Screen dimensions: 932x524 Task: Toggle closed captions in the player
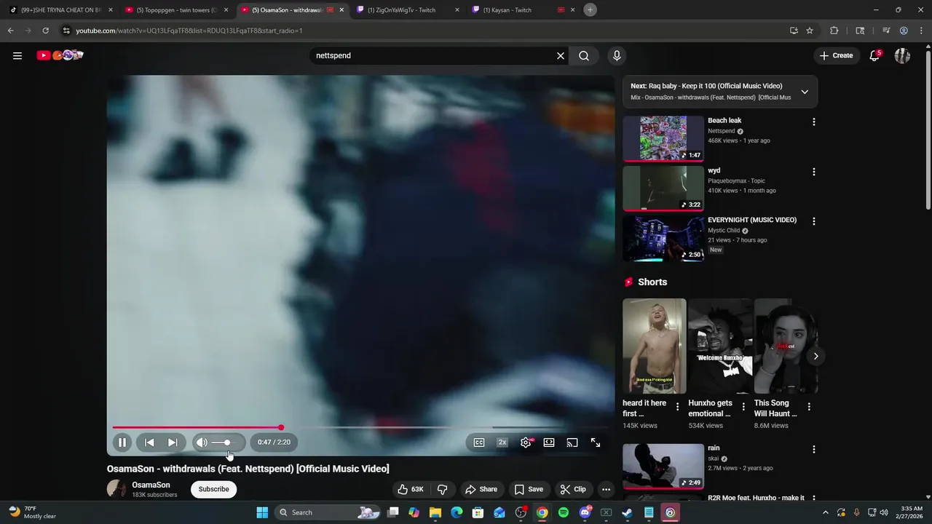pyautogui.click(x=479, y=442)
